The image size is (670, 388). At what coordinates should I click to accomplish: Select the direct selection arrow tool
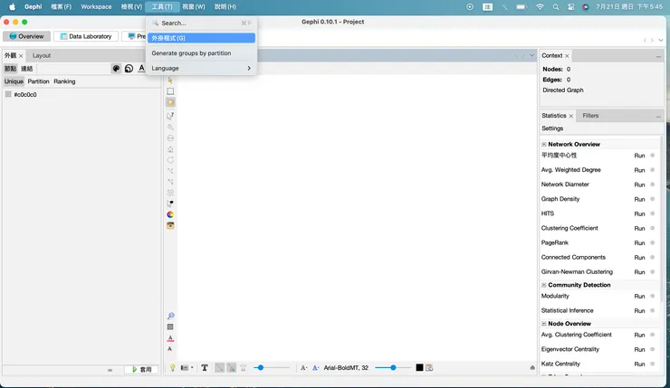pyautogui.click(x=170, y=80)
